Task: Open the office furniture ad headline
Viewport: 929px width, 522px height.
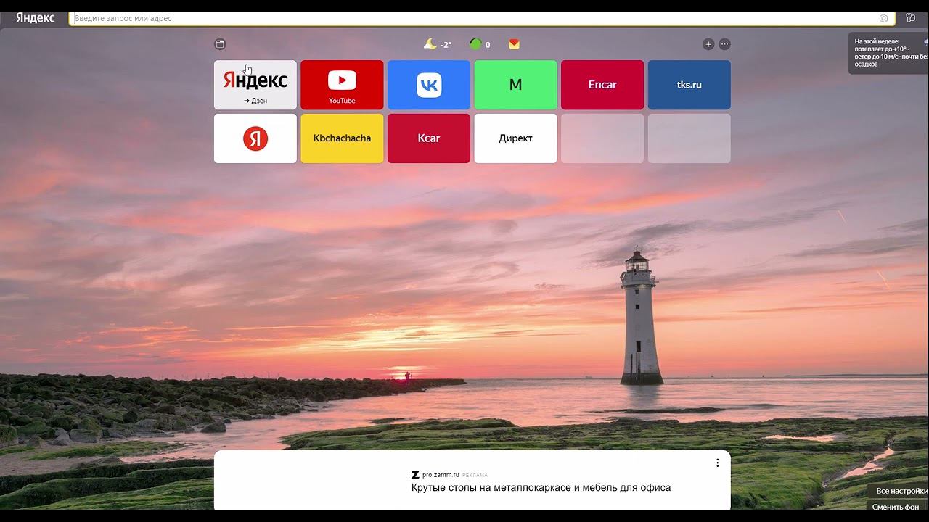Action: [541, 488]
